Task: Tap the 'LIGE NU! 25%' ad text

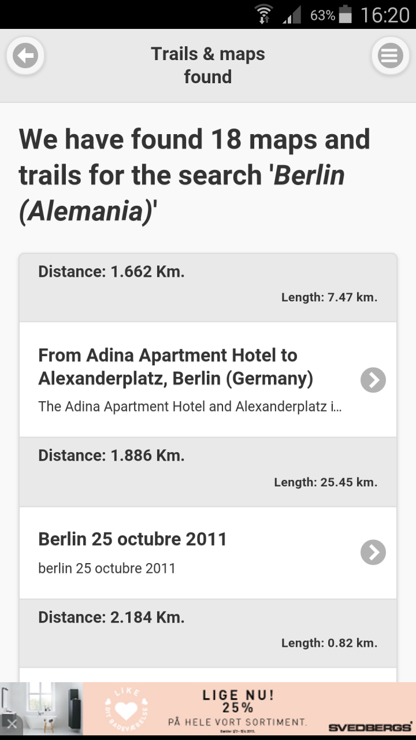Action: click(237, 701)
